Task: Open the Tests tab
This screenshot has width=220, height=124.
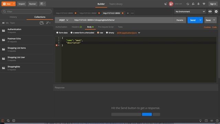Action: click(120, 27)
